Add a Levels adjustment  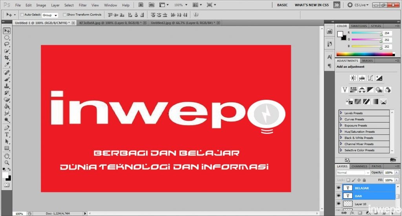coord(362,78)
